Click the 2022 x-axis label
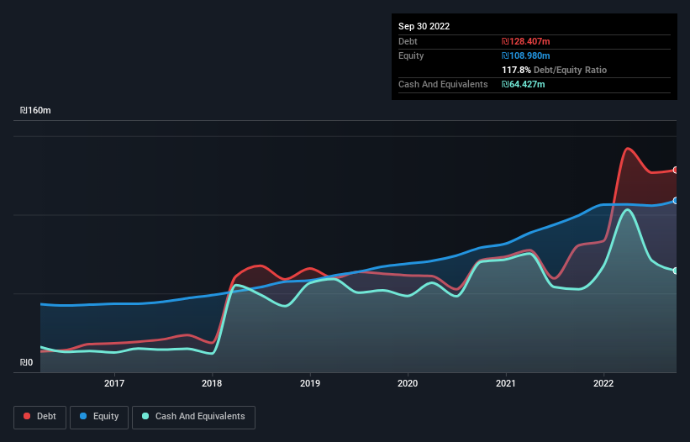 [x=603, y=383]
